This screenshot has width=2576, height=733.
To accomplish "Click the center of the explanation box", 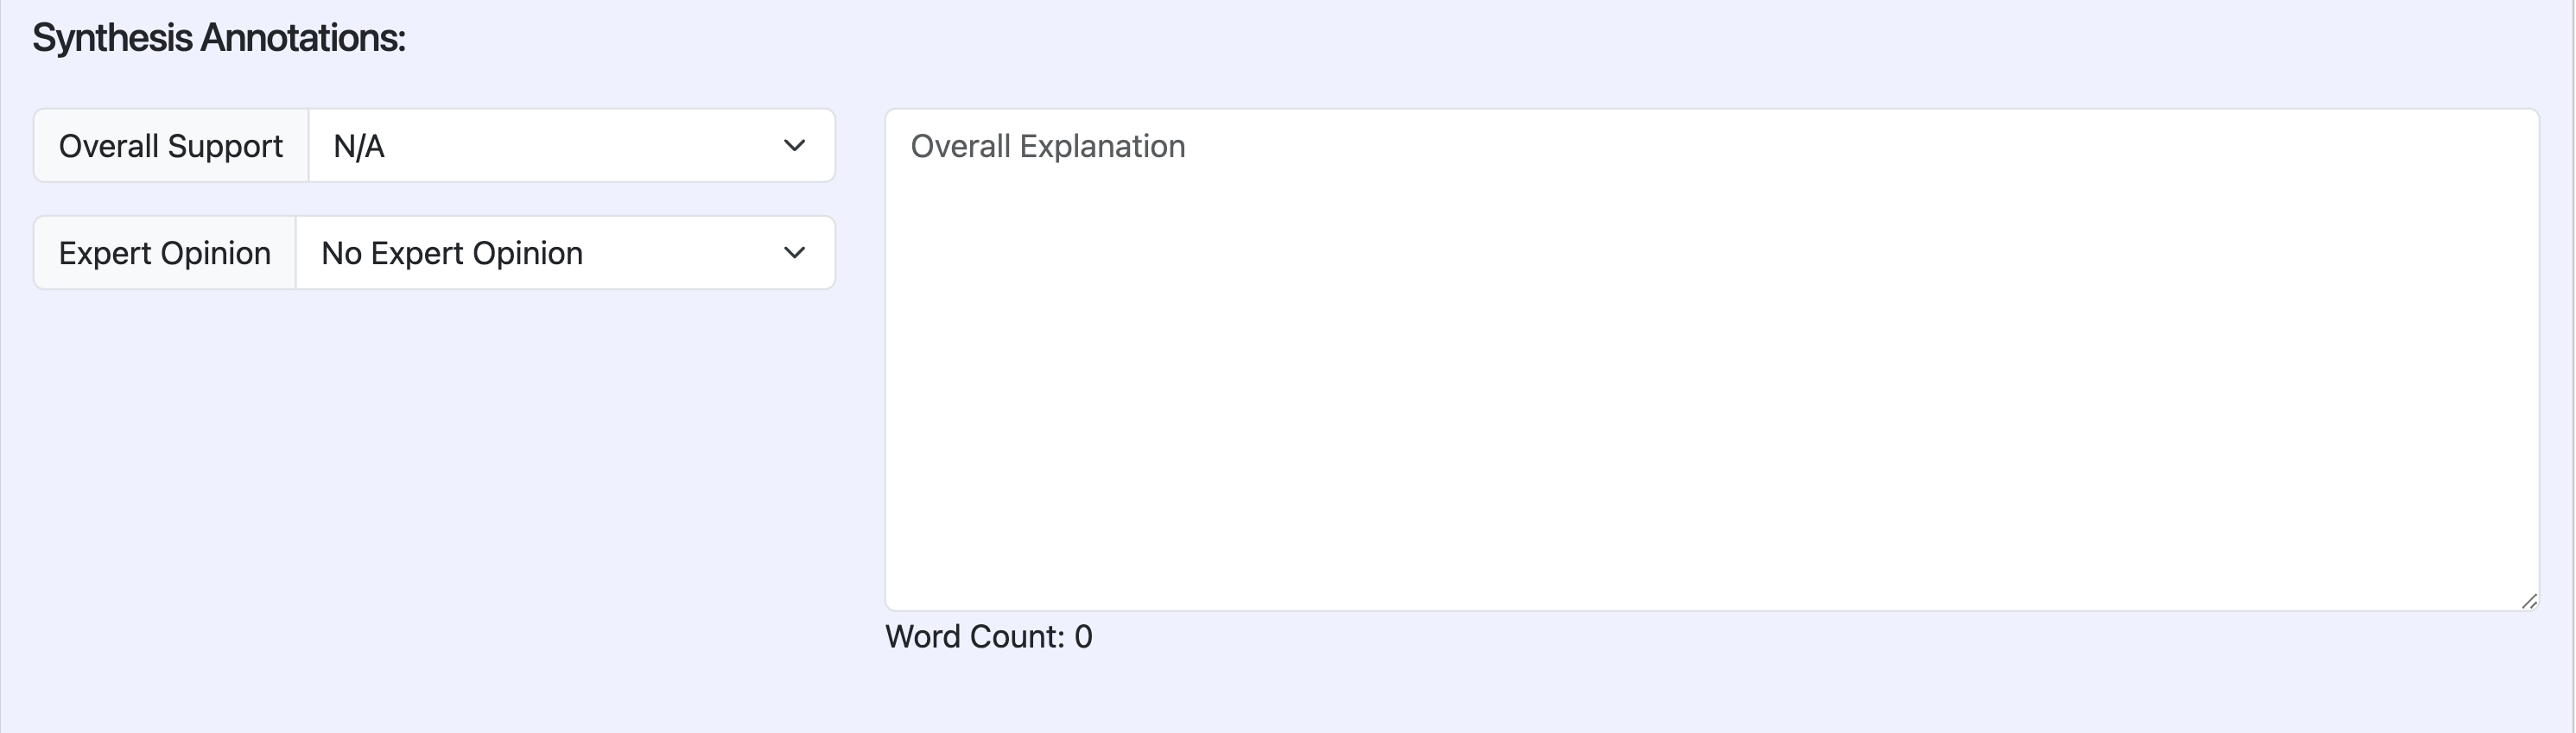I will (x=1711, y=359).
